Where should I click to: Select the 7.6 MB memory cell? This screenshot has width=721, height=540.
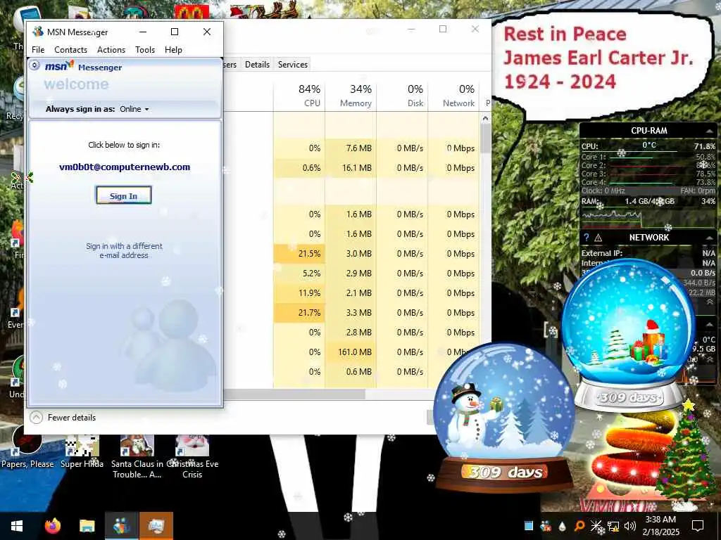351,148
